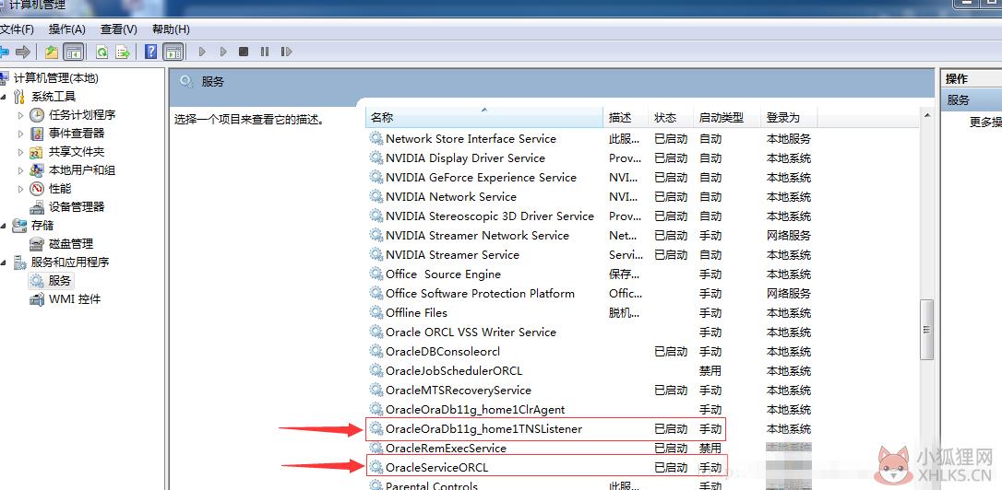Viewport: 1002px width, 490px height.
Task: Select 设备管理器 in the tree
Action: [77, 207]
